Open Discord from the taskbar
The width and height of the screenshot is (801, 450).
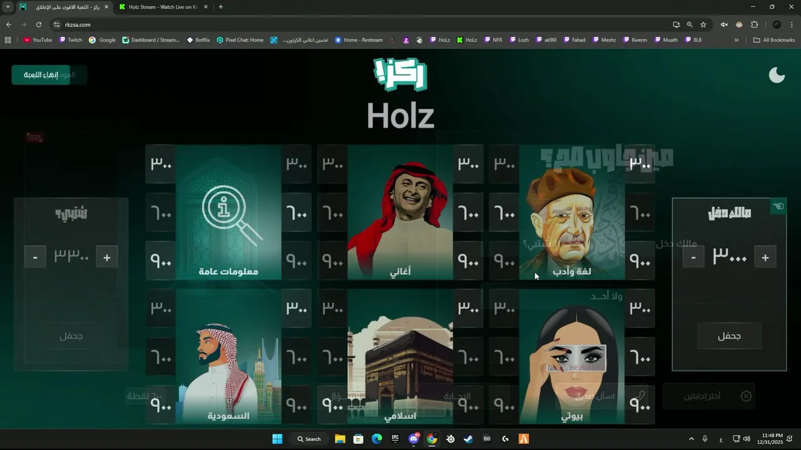(414, 439)
